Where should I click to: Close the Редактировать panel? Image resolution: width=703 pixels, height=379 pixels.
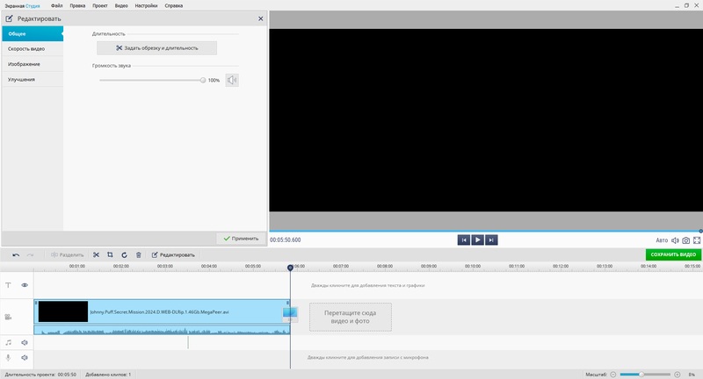[x=260, y=18]
